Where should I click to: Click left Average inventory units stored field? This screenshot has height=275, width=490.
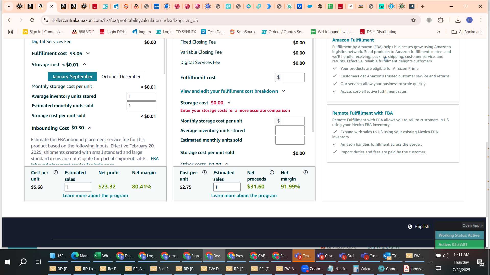[x=141, y=96]
